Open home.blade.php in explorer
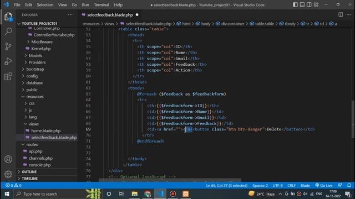Screen dimensions: 355x199 (x=45, y=130)
